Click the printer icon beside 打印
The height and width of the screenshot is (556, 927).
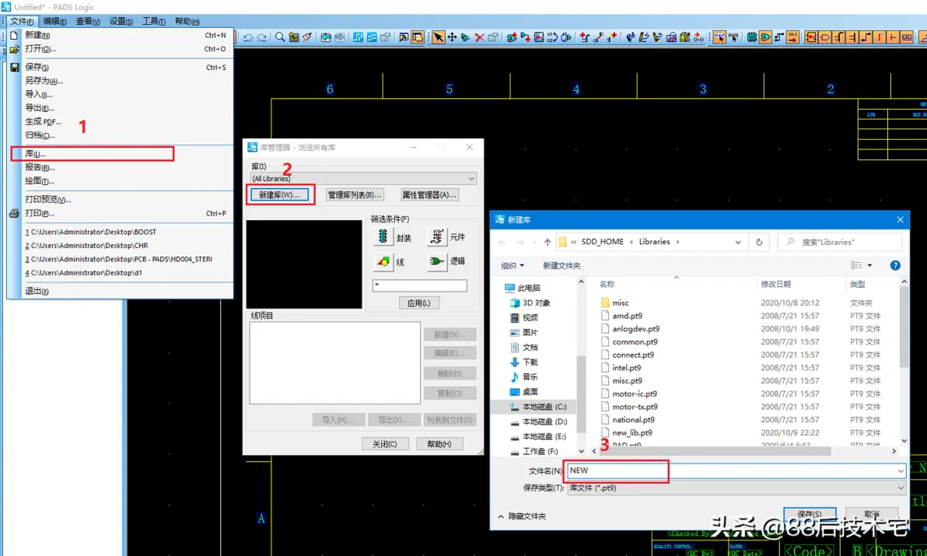coord(14,213)
